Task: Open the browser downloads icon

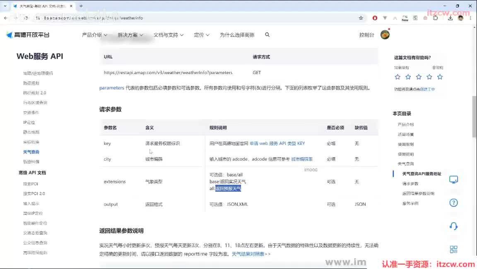Action: pos(450,18)
